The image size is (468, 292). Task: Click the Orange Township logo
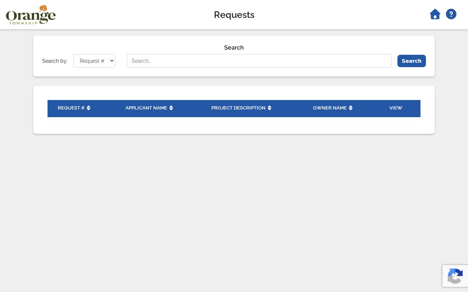(31, 15)
